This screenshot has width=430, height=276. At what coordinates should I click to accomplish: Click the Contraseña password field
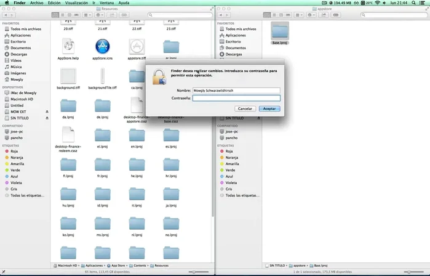(x=236, y=98)
